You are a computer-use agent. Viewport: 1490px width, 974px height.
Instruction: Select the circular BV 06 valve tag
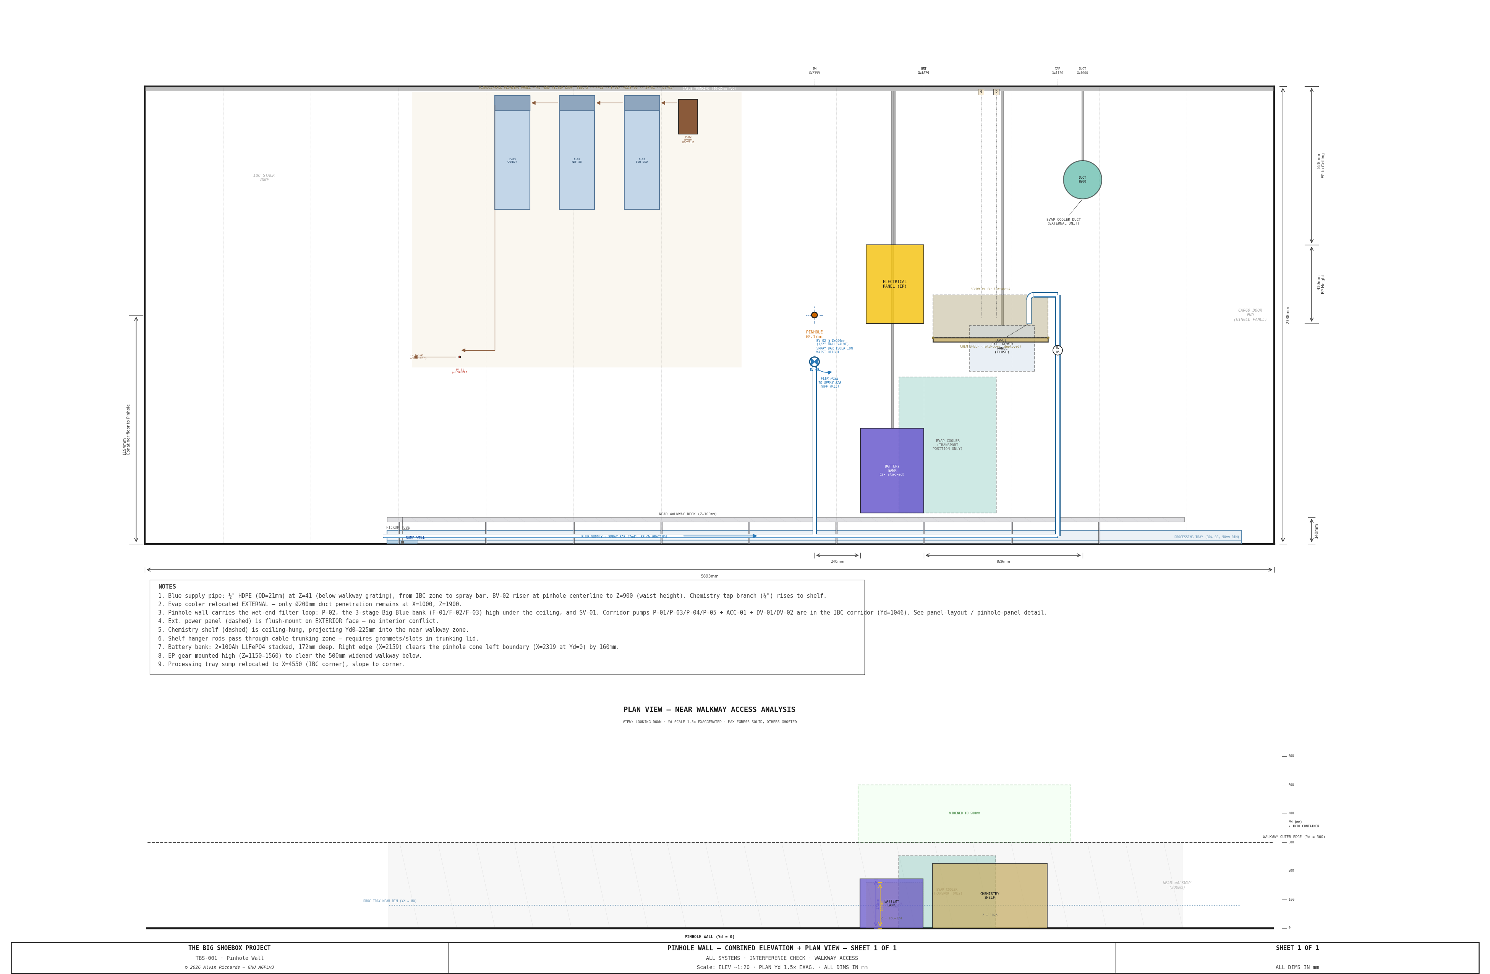[x=1058, y=350]
